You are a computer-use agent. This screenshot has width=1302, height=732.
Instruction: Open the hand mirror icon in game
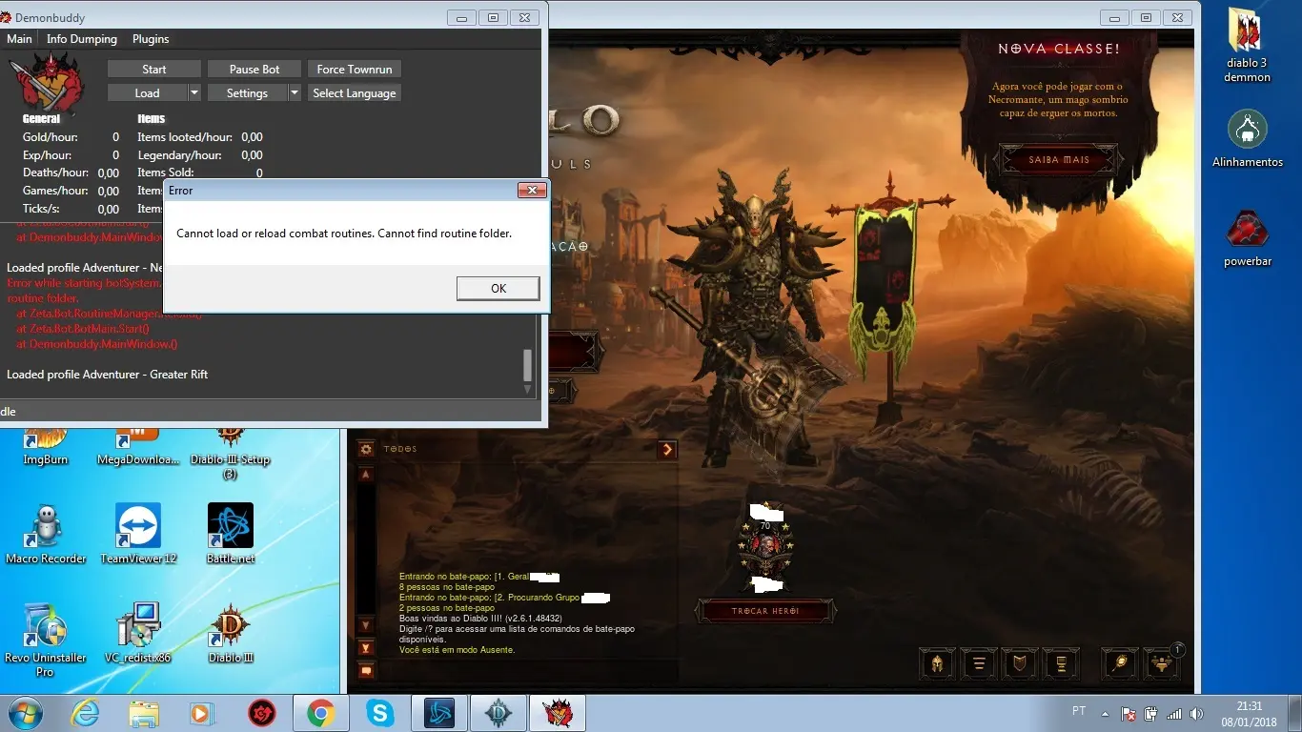pyautogui.click(x=1120, y=663)
